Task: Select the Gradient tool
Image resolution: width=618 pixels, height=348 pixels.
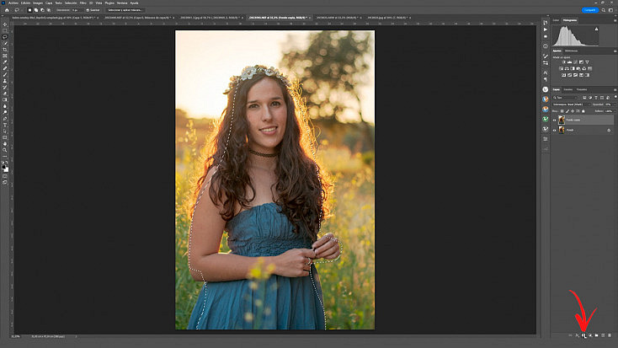Action: pyautogui.click(x=5, y=99)
